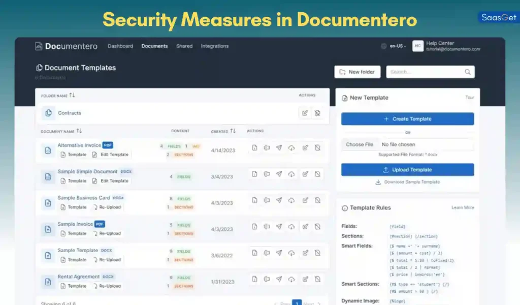Screen dimensions: 520x305
Task: Send the Alternative Invoice via paper plane
Action: [x=279, y=148]
